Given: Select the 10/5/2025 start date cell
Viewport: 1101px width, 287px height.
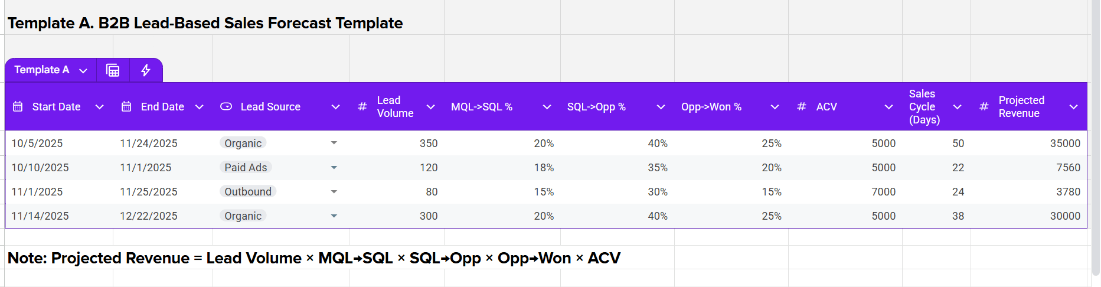Looking at the screenshot, I should pos(37,143).
